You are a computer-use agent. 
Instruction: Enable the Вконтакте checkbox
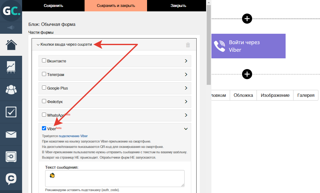click(44, 60)
